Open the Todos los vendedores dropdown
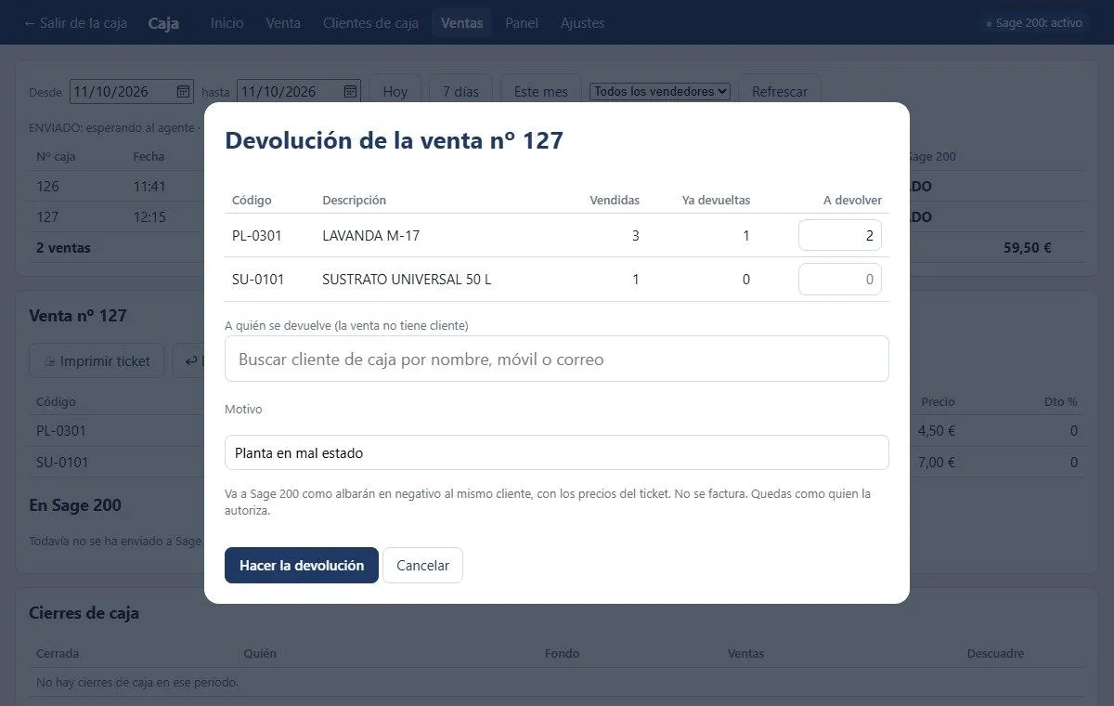Screen dimensions: 1114x706 click(660, 91)
